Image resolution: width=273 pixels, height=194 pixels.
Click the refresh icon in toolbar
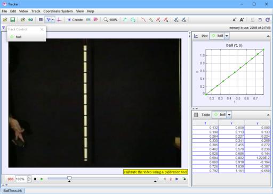tap(268, 20)
